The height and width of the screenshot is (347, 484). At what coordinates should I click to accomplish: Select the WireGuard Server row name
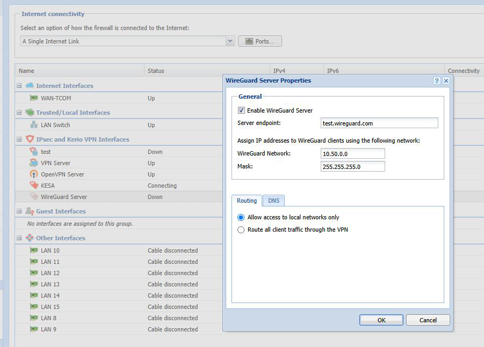point(64,197)
